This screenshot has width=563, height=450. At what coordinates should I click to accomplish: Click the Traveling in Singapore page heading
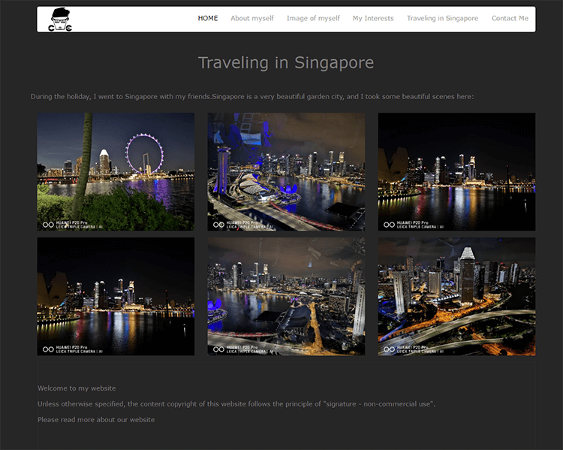click(x=285, y=62)
